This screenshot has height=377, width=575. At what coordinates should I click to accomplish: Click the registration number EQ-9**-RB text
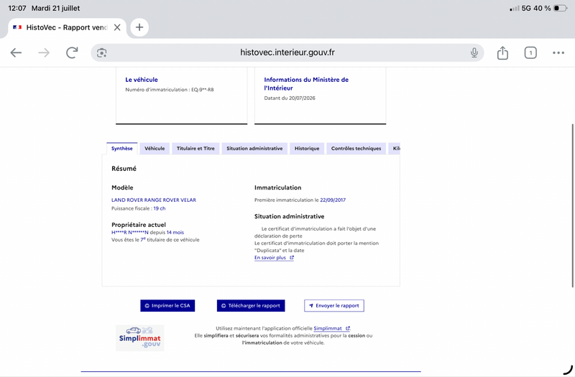tap(203, 89)
